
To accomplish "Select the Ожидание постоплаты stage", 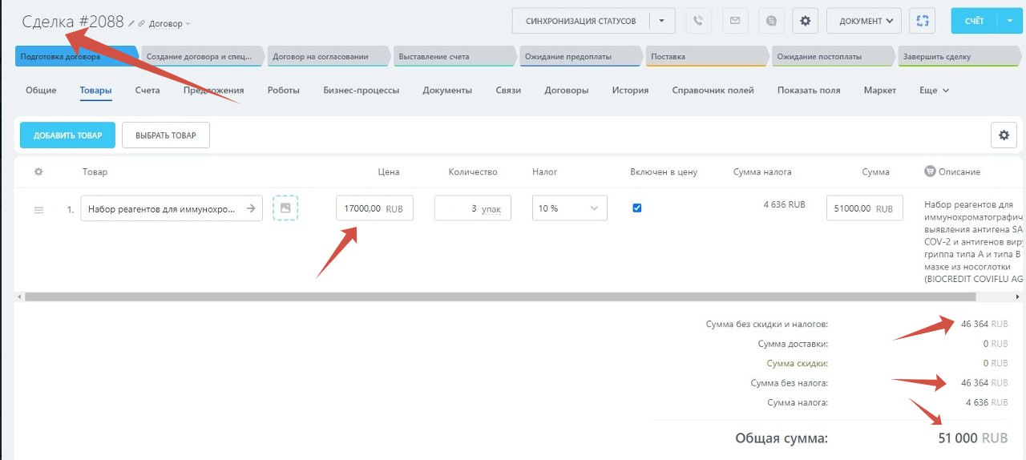I will coord(833,56).
